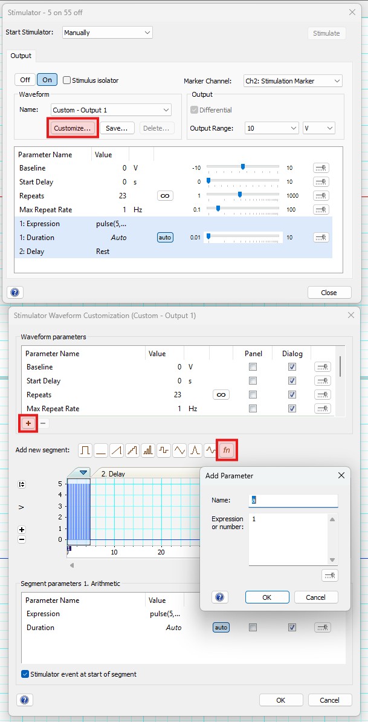Click the parameter Name input field
The width and height of the screenshot is (368, 722).
point(293,500)
